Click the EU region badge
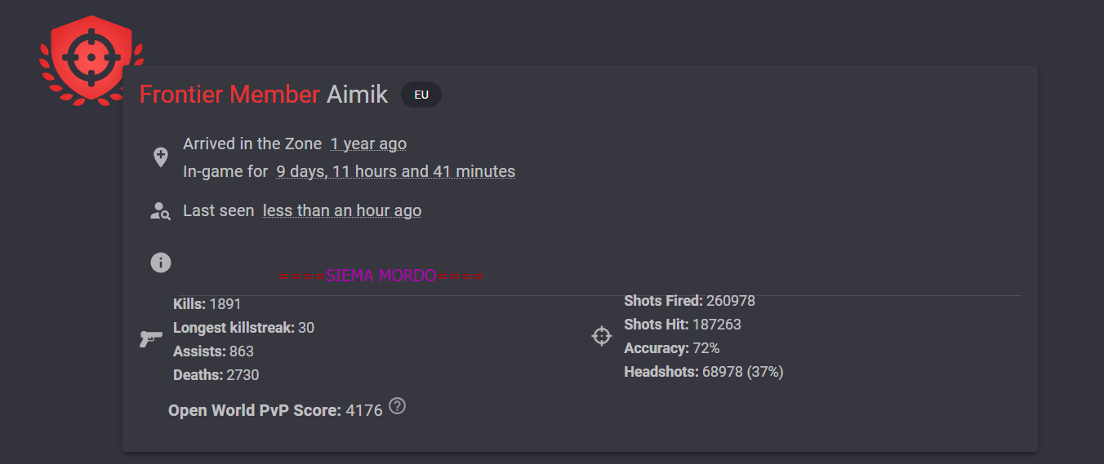1104x464 pixels. pyautogui.click(x=421, y=95)
